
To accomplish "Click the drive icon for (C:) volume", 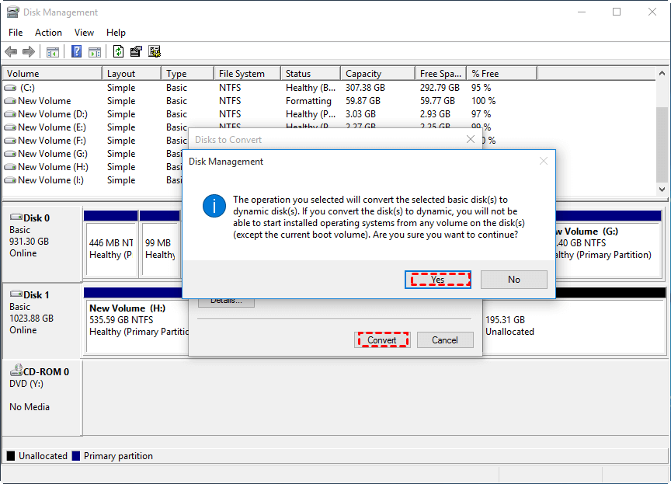I will pos(10,88).
